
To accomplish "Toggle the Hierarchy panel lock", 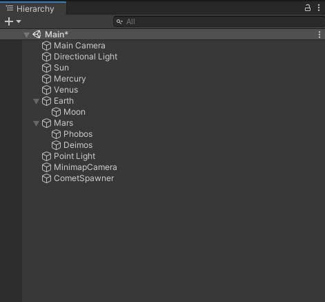I will click(308, 8).
